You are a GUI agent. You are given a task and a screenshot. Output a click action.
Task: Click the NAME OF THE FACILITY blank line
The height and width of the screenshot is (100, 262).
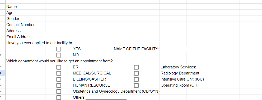pyautogui.click(x=184, y=49)
